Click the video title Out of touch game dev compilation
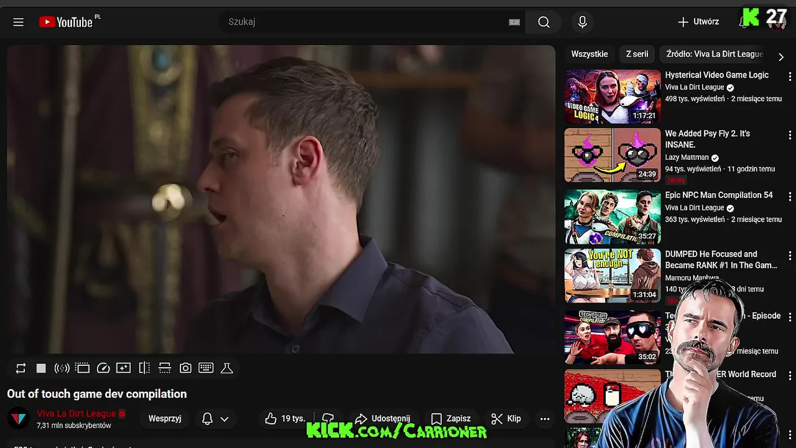The width and height of the screenshot is (796, 448). click(x=97, y=394)
